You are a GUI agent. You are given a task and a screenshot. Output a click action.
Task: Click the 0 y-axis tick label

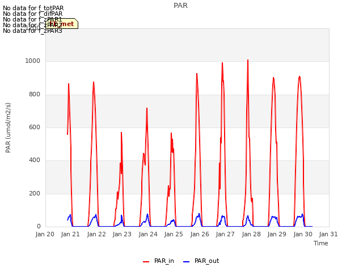coord(39,227)
